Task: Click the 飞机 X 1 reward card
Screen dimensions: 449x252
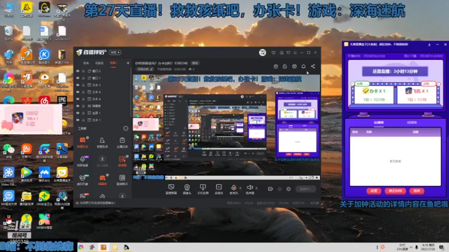Action: [x=417, y=95]
